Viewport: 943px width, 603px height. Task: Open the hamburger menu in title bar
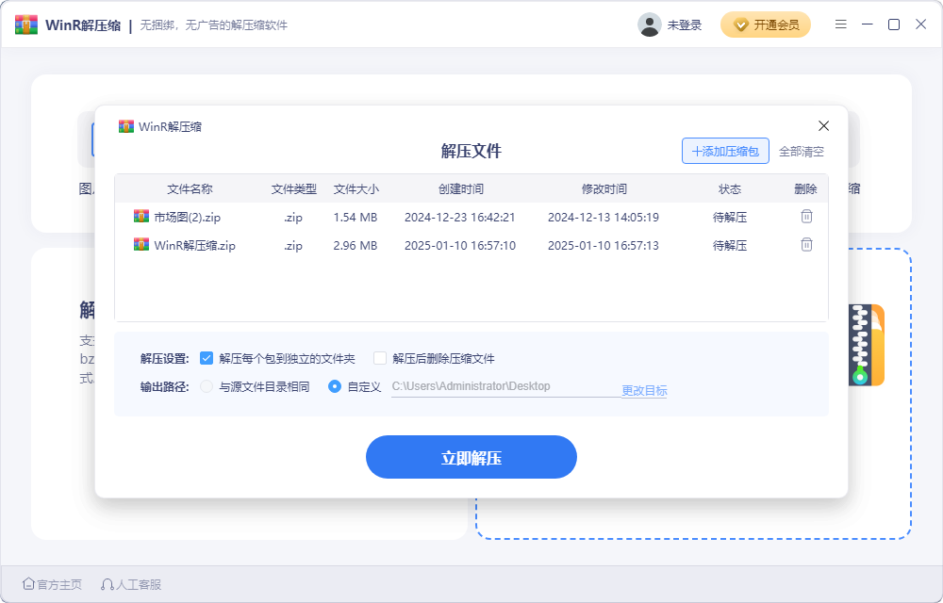click(840, 24)
